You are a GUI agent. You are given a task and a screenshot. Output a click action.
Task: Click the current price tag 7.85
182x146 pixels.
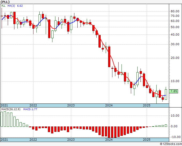[x=173, y=91]
